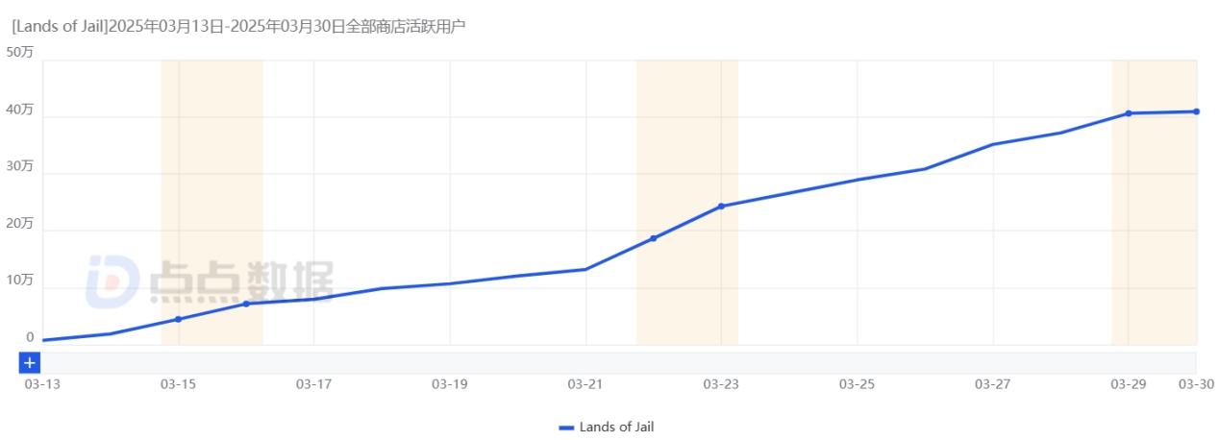
Task: Click the 50万 y-axis label
Action: tap(21, 53)
